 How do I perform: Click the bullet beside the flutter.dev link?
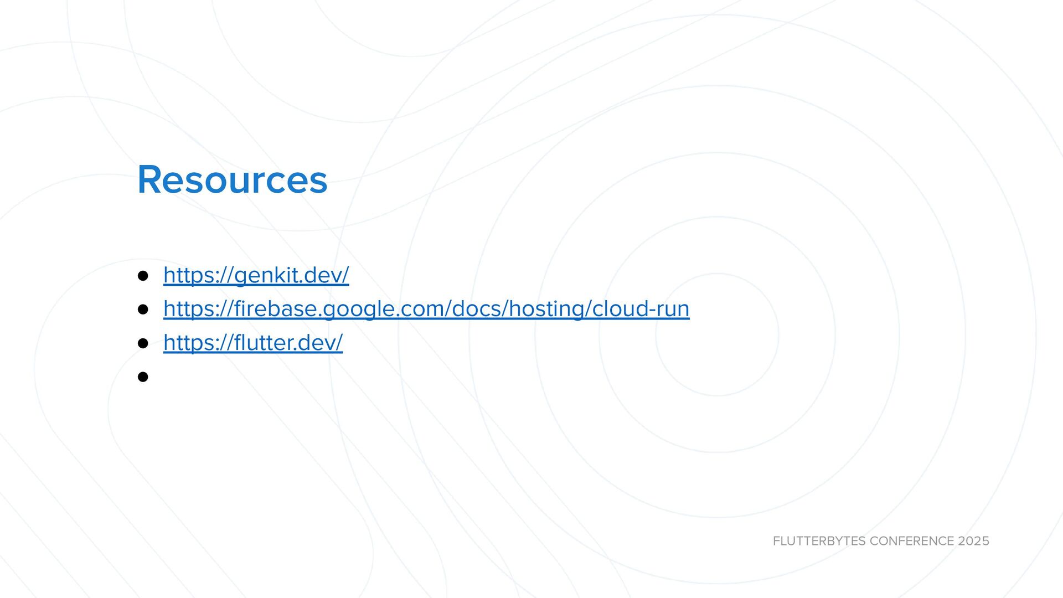click(x=143, y=343)
